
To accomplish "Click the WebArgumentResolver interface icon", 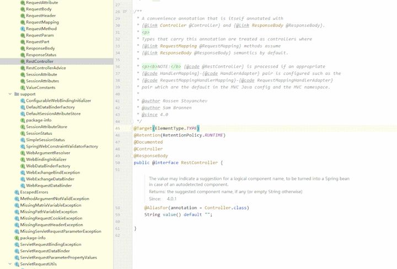I will click(x=23, y=153).
